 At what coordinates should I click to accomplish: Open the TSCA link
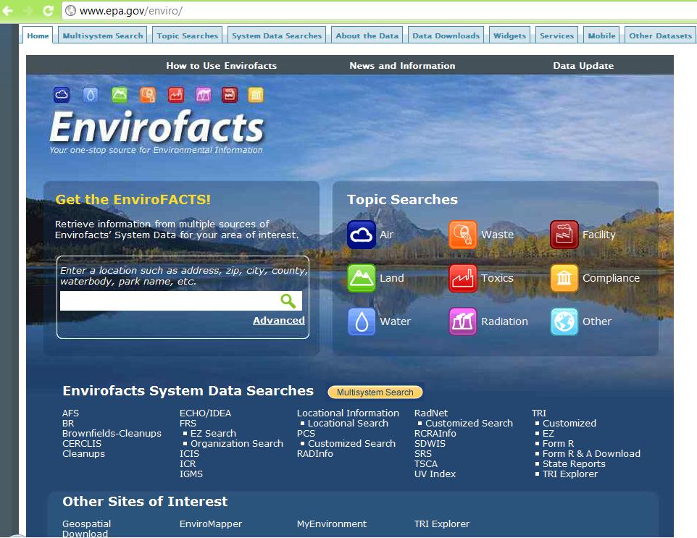[x=426, y=464]
